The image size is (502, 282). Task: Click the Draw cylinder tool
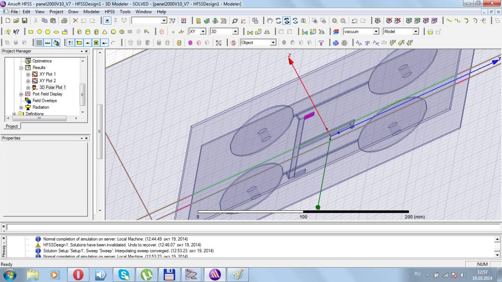(87, 32)
